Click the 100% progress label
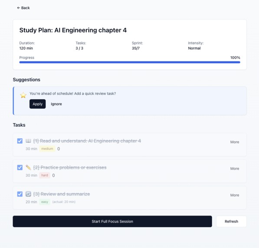 [235, 58]
